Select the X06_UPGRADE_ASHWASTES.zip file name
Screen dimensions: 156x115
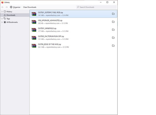[50, 20]
